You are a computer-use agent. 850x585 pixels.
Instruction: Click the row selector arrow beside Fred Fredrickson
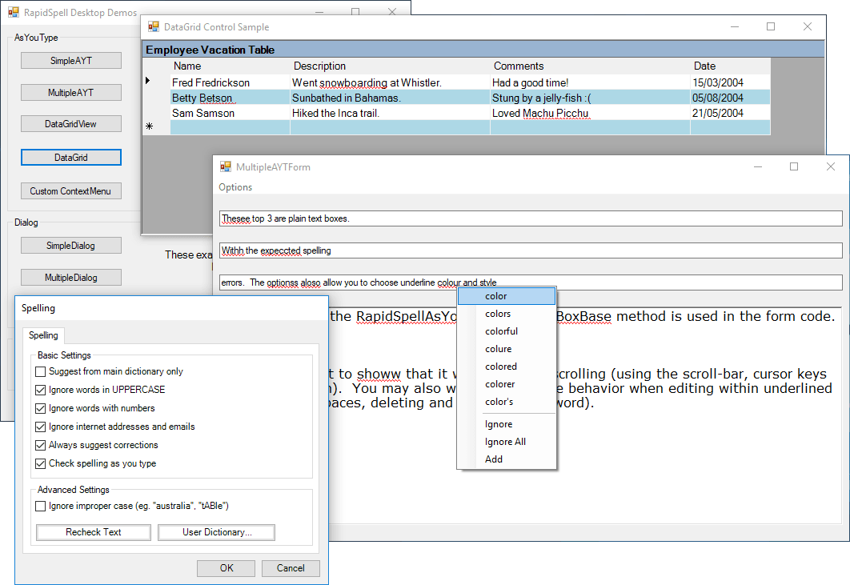148,82
